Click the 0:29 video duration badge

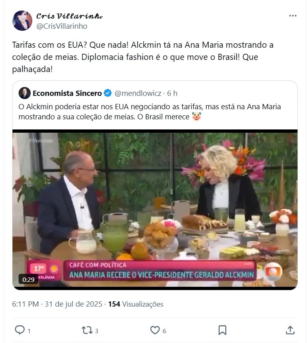[x=28, y=279]
